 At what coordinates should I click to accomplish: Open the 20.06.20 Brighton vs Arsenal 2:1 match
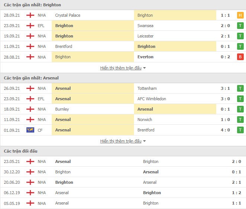pyautogui.click(x=123, y=182)
